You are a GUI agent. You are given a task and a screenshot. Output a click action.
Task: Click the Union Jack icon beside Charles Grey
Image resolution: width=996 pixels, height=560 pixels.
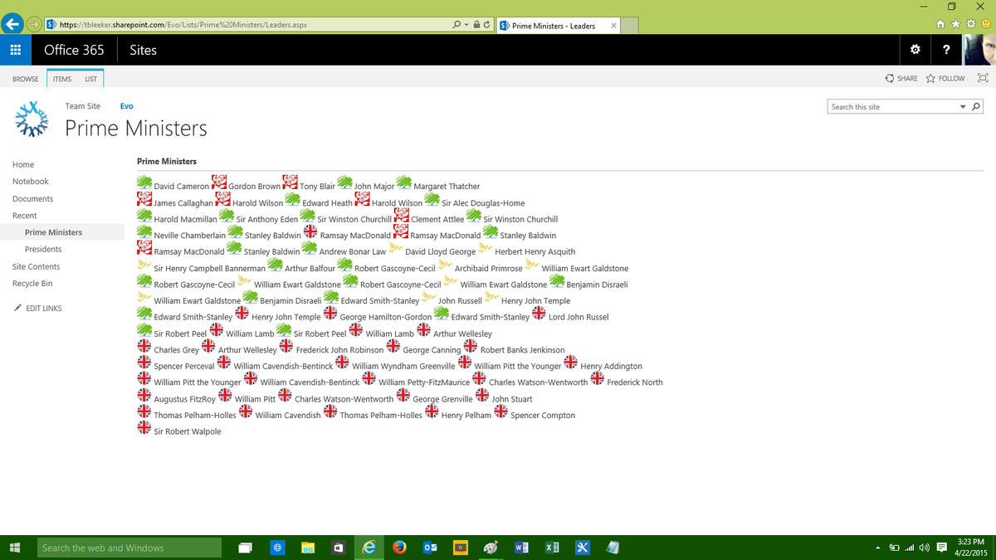[144, 346]
